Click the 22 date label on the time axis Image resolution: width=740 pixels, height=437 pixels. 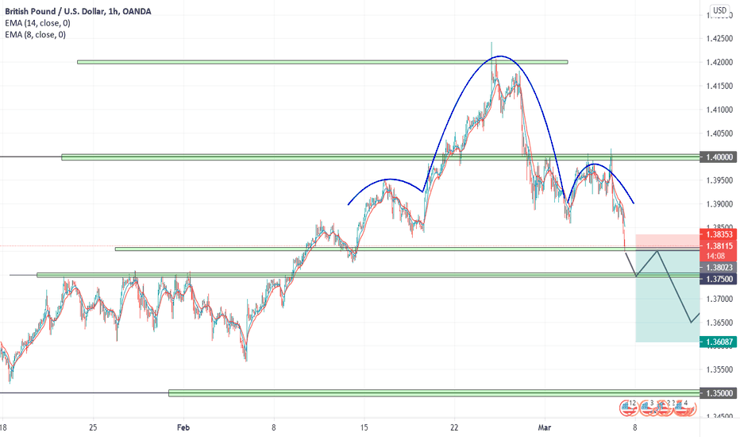[x=454, y=427]
